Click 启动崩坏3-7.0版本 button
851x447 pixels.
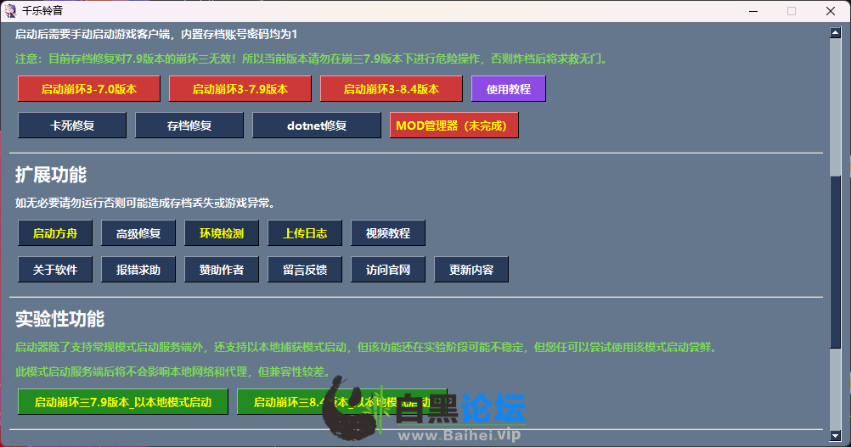[x=89, y=89]
